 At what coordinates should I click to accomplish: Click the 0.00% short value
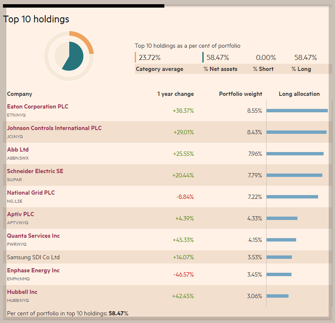266,58
